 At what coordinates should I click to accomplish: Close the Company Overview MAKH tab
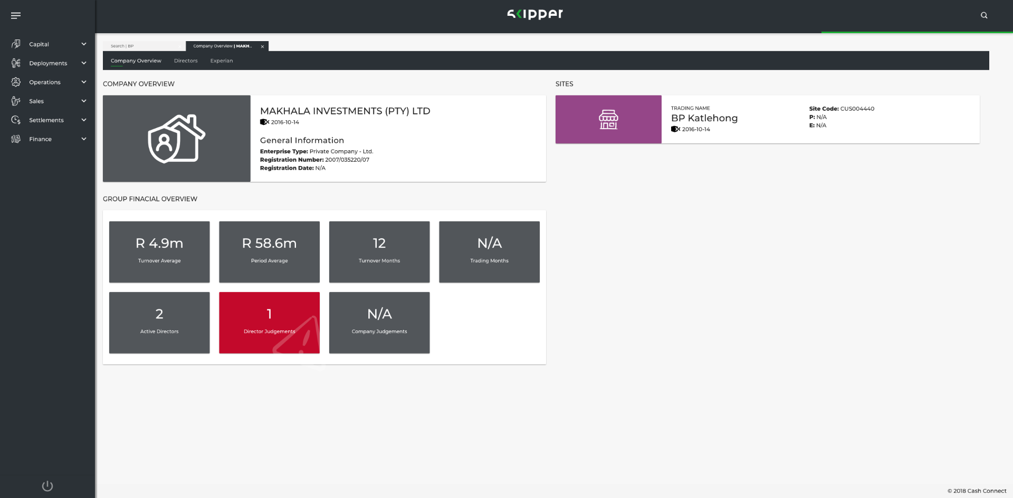[x=262, y=46]
